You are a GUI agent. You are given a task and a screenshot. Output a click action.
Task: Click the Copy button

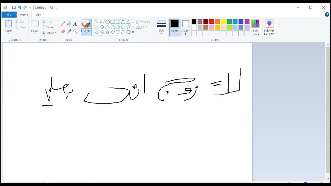click(x=20, y=27)
